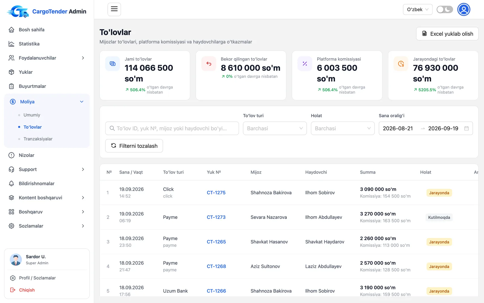Open the To'lov turi dropdown

pos(275,128)
